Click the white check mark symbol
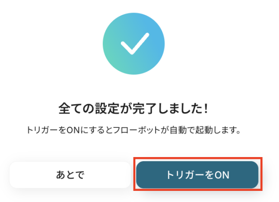The image size is (279, 202). point(135,44)
